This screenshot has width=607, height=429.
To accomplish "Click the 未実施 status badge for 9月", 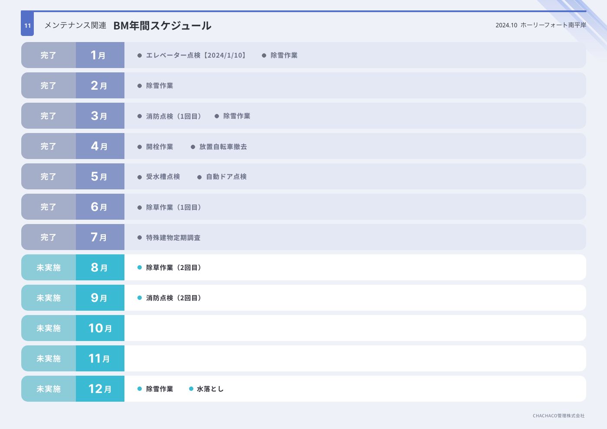I will pyautogui.click(x=49, y=298).
